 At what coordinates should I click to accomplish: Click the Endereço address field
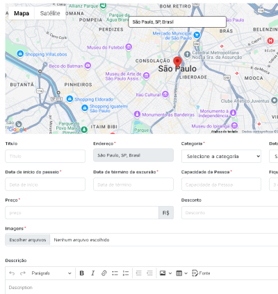[x=133, y=155]
